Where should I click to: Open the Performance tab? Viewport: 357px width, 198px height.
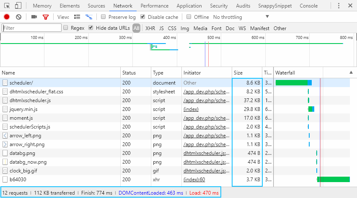pyautogui.click(x=155, y=6)
